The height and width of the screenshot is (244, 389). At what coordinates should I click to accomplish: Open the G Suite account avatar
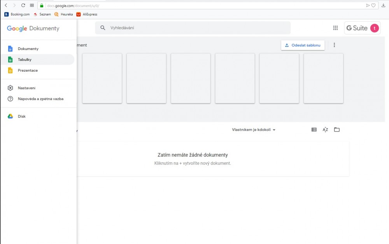pos(374,28)
